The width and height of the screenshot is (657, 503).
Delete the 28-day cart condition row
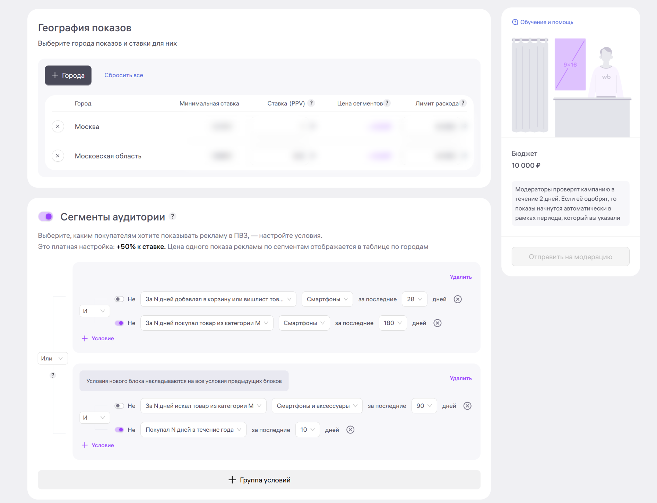point(458,299)
